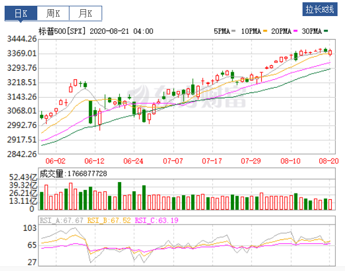This screenshot has height=271, width=345.
Task: Click the 拉长K线 button
Action: point(320,9)
